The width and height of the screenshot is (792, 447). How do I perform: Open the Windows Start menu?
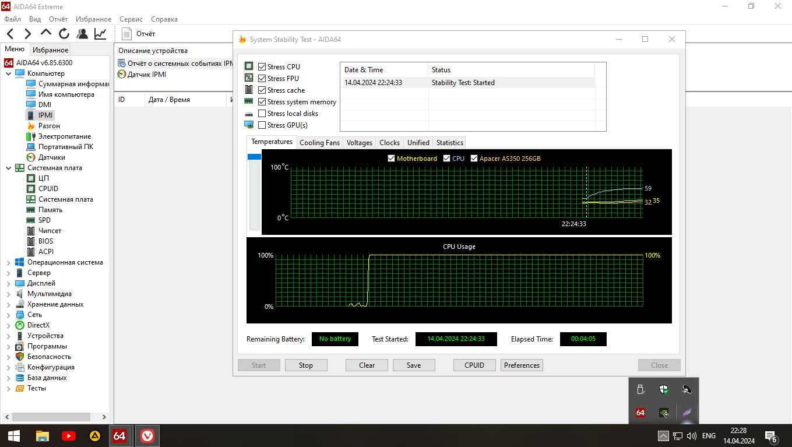14,435
